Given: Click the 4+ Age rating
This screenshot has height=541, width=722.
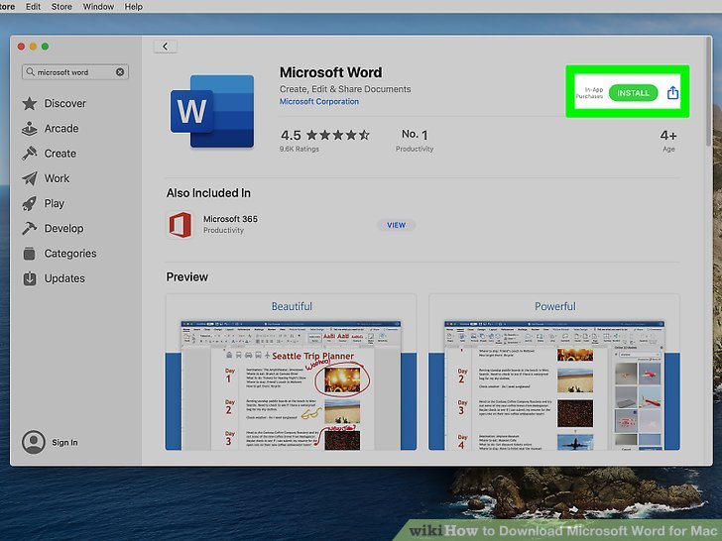Looking at the screenshot, I should click(x=668, y=141).
